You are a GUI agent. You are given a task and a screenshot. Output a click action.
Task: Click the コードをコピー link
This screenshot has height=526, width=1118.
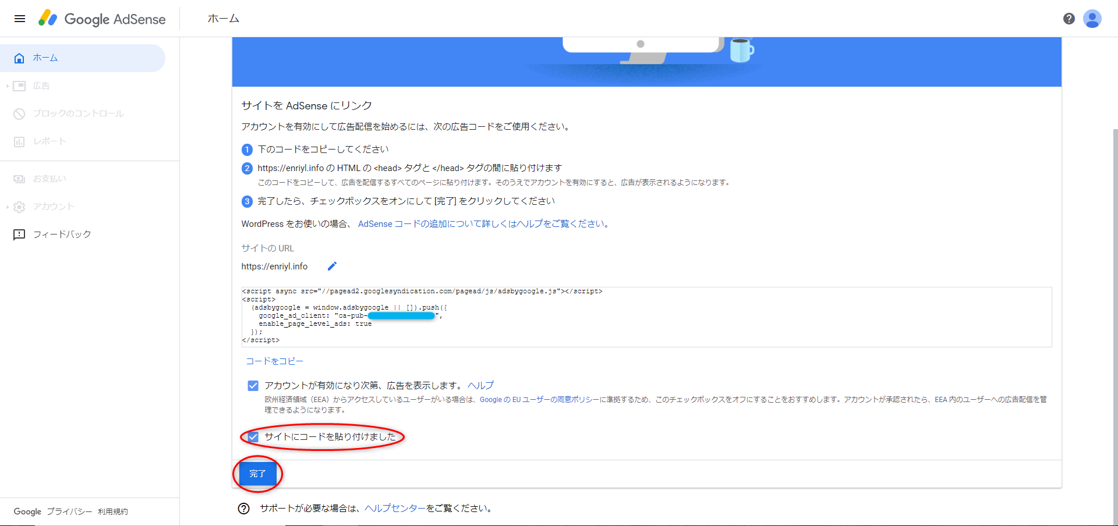point(274,361)
